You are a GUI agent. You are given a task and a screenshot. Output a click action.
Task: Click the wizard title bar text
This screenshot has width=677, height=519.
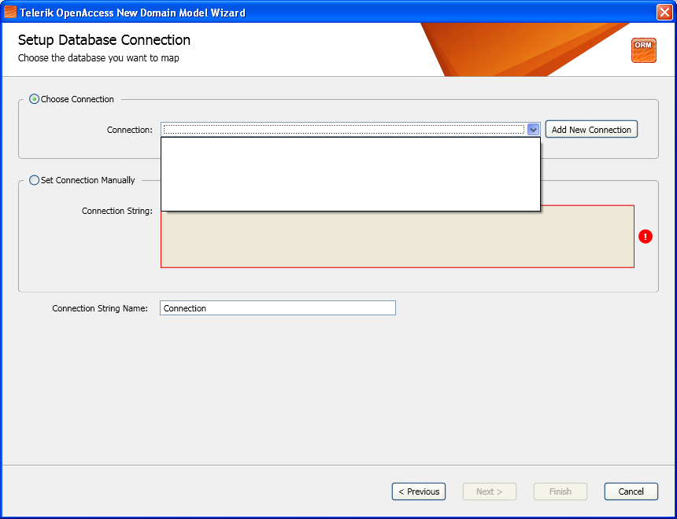tap(132, 13)
